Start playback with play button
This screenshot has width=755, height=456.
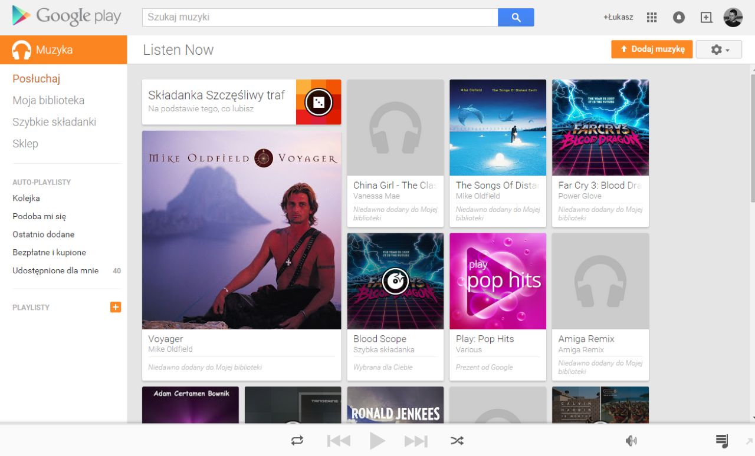(x=377, y=441)
